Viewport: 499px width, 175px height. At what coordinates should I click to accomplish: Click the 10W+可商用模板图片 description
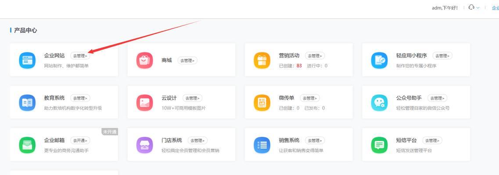[x=183, y=108]
